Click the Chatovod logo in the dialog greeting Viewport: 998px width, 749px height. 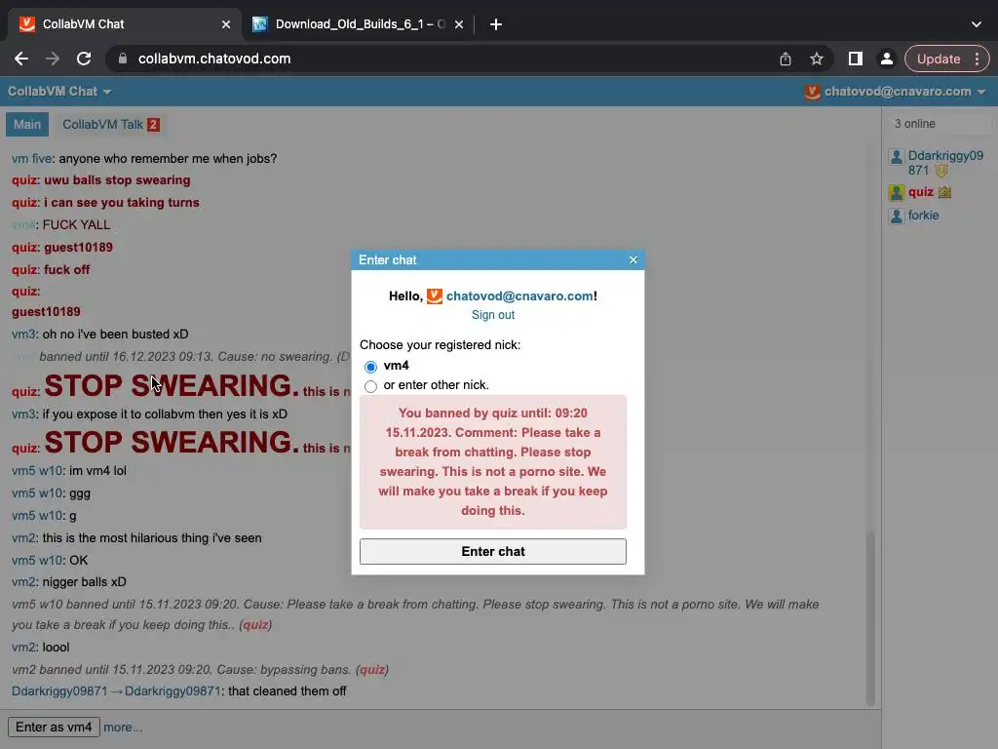pos(434,296)
